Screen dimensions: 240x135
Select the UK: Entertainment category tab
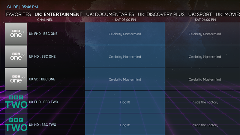tap(58, 14)
